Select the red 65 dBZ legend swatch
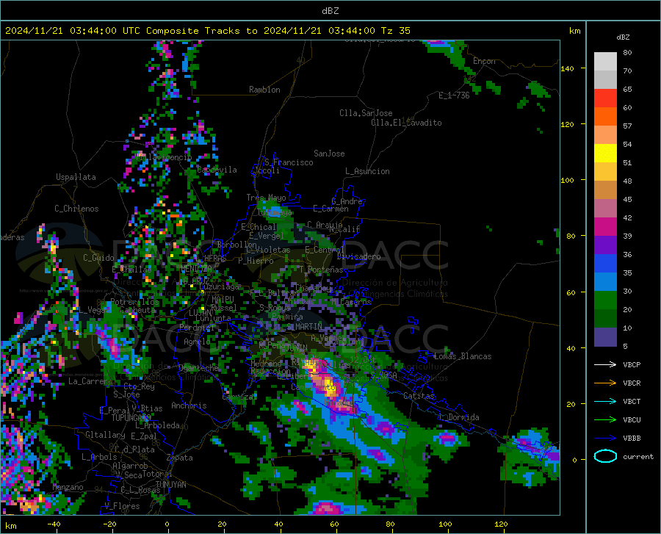This screenshot has height=534, width=661. pos(605,98)
